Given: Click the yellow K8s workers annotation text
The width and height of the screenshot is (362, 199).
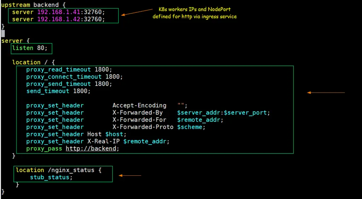Looking at the screenshot, I should [x=194, y=13].
